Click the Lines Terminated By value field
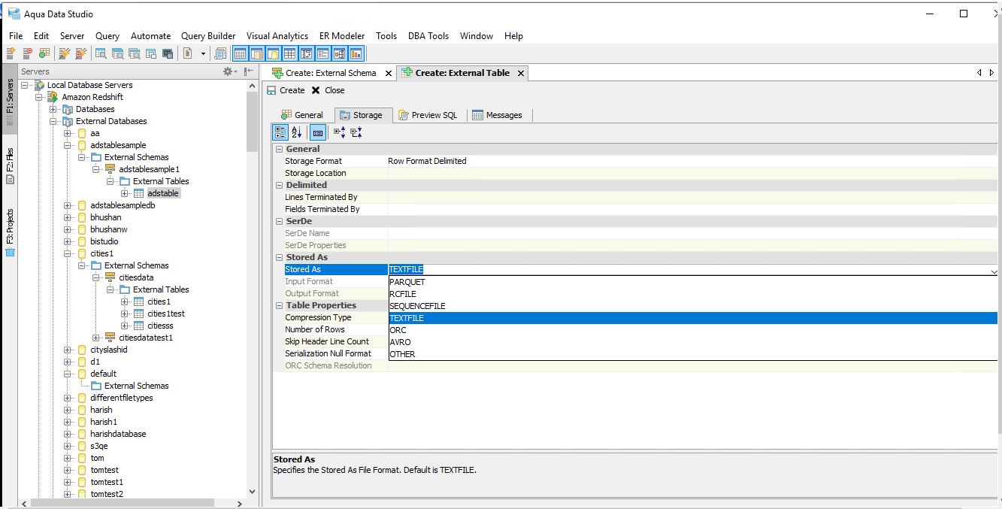 click(x=693, y=197)
